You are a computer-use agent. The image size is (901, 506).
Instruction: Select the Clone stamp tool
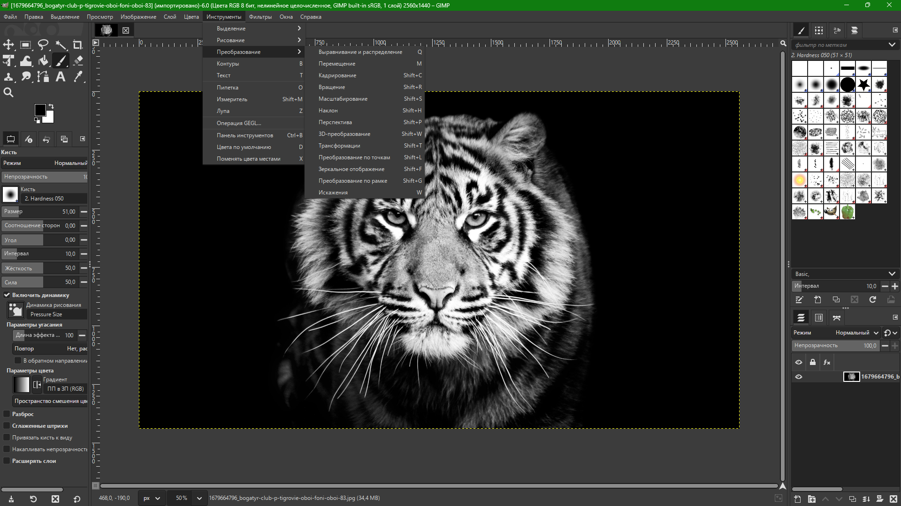(8, 77)
